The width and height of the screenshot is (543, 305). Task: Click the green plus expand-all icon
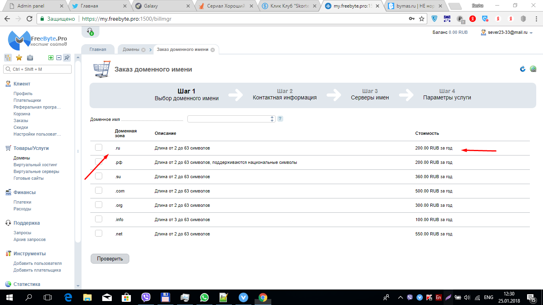click(x=51, y=58)
